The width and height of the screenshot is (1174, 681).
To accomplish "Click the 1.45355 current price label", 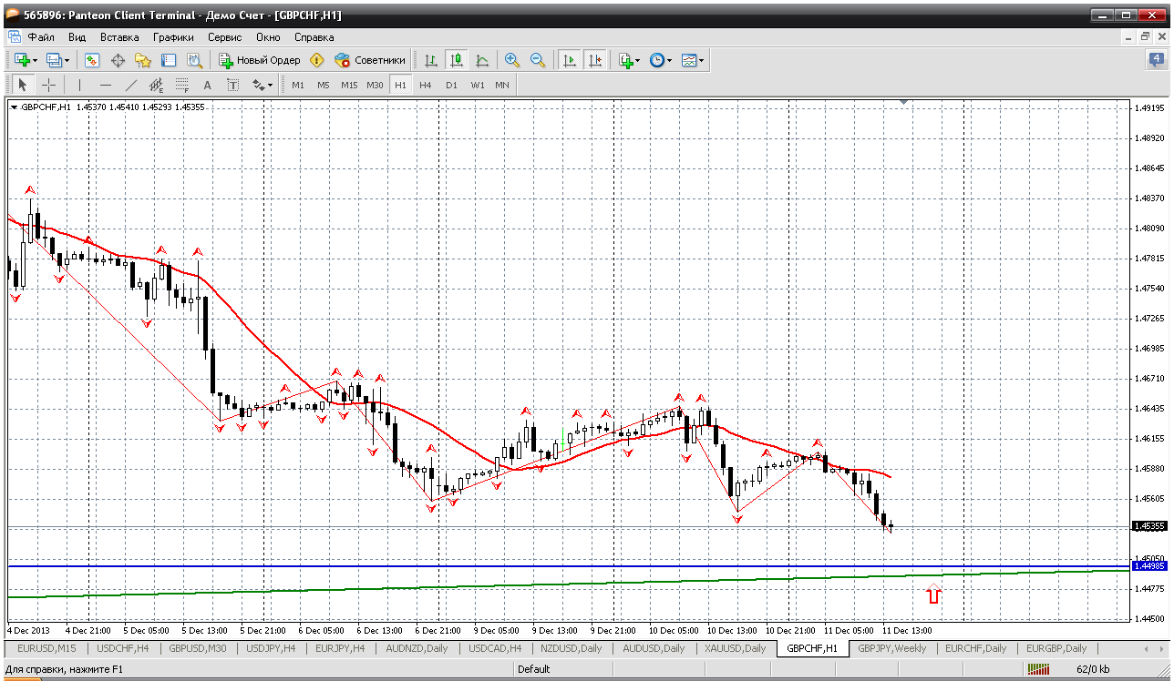I will pos(1148,526).
